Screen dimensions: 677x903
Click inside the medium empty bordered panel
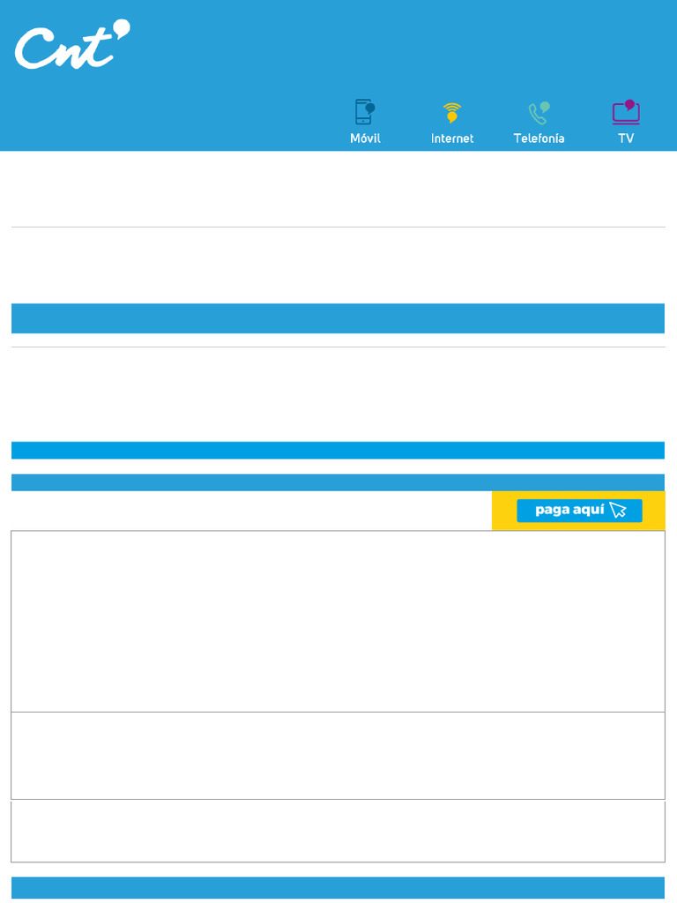click(338, 756)
